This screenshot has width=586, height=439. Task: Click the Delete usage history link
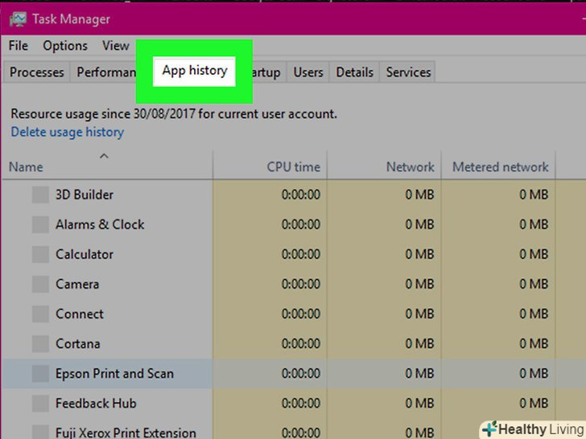(x=68, y=132)
